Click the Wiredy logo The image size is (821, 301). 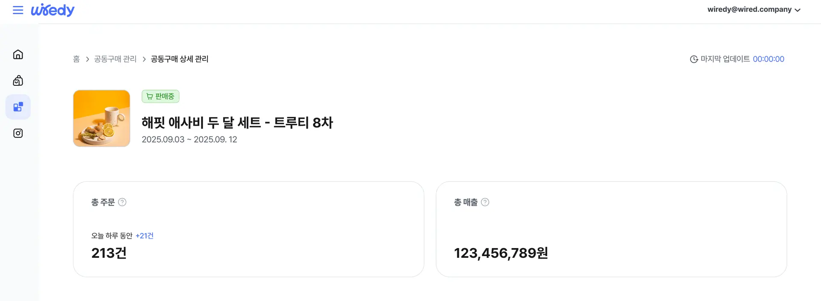pos(53,10)
